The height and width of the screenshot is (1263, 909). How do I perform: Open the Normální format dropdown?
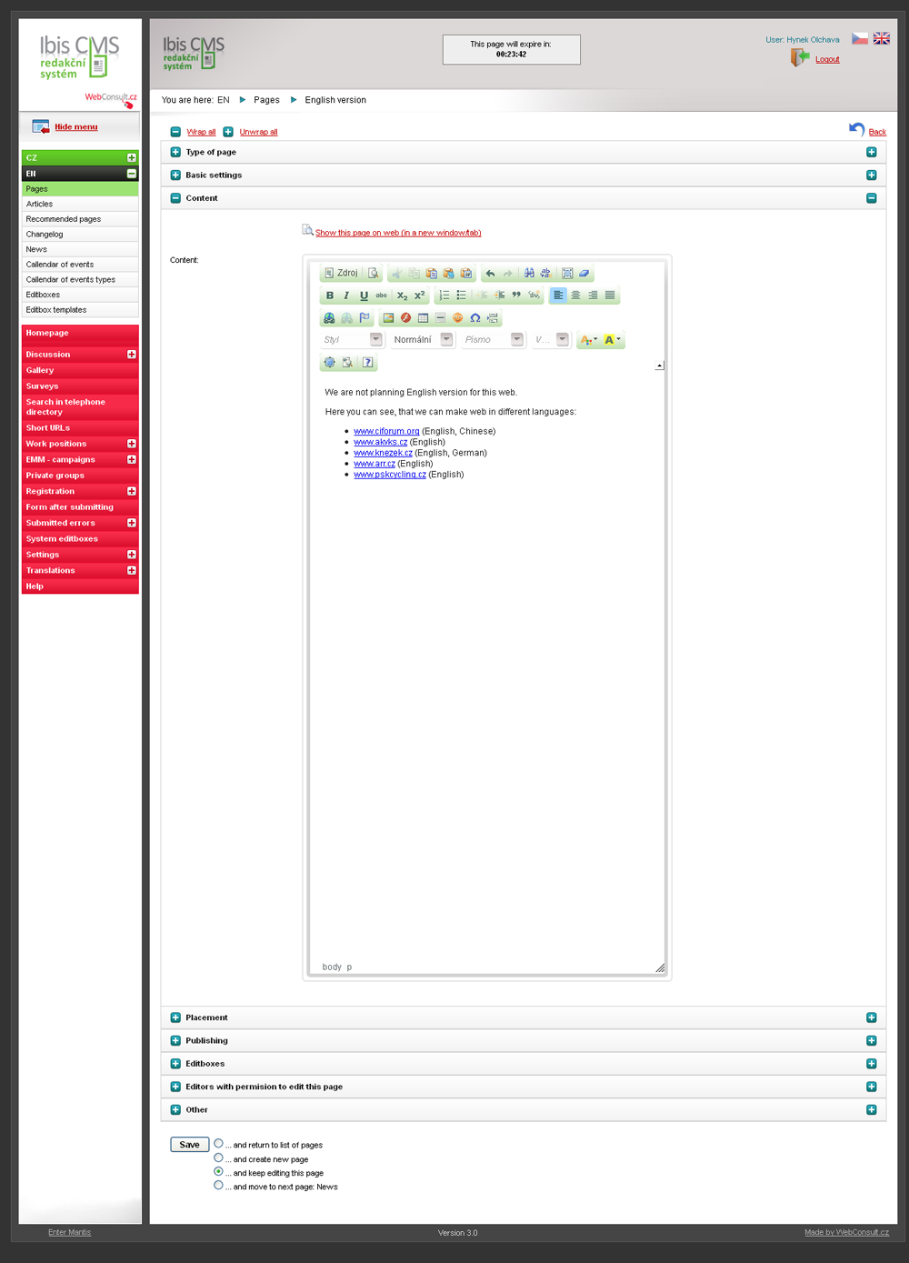click(x=423, y=339)
